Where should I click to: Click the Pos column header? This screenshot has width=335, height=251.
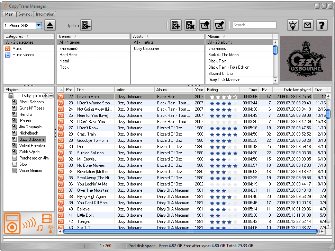[69, 90]
